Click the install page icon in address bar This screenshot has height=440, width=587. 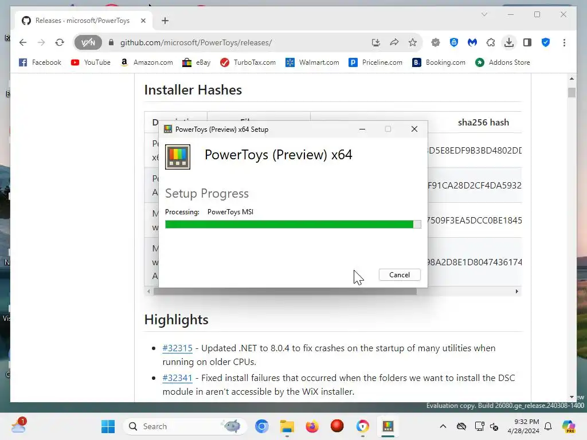376,42
